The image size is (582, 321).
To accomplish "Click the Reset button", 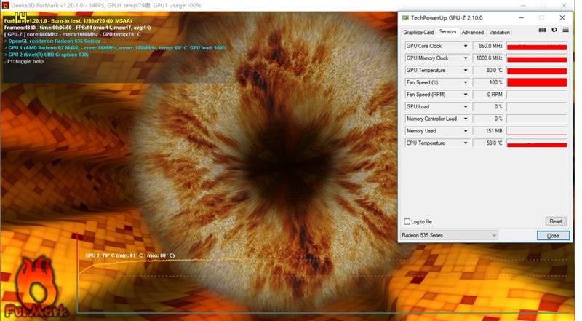I will pyautogui.click(x=556, y=221).
